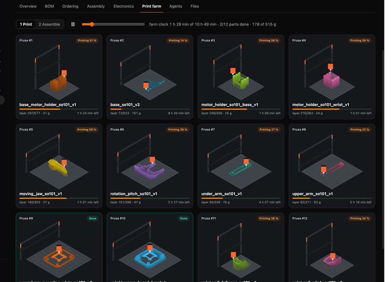Image resolution: width=391 pixels, height=282 pixels.
Task: Click 5 h 16 min left text
Action: pyautogui.click(x=361, y=202)
